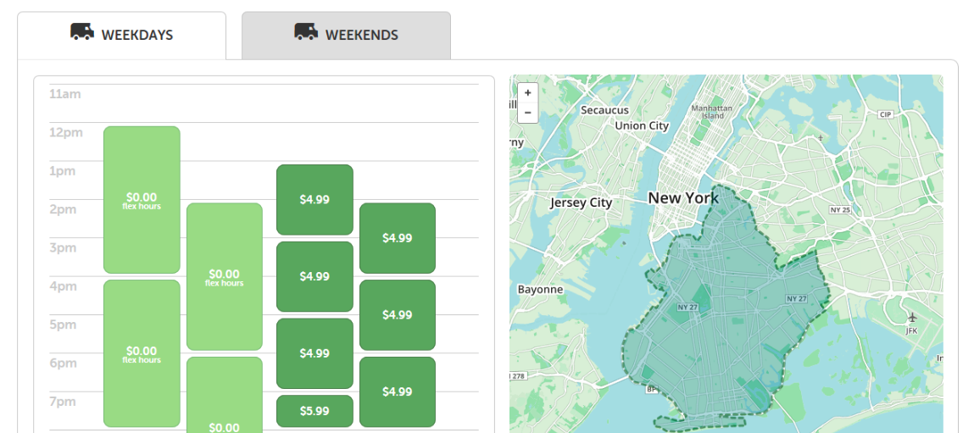Screen dimensions: 974x433
Task: Click the Jersey City map label
Action: point(581,203)
